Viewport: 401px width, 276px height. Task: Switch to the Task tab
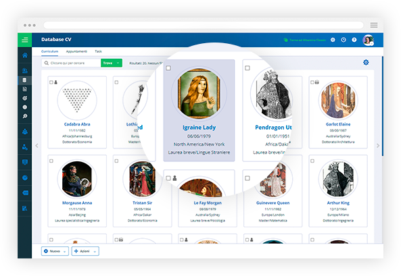coord(98,51)
